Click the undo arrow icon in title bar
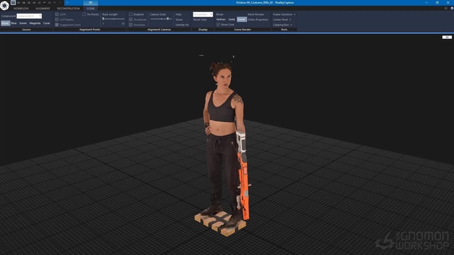Viewport: 454px width, 255px height. (x=55, y=2)
